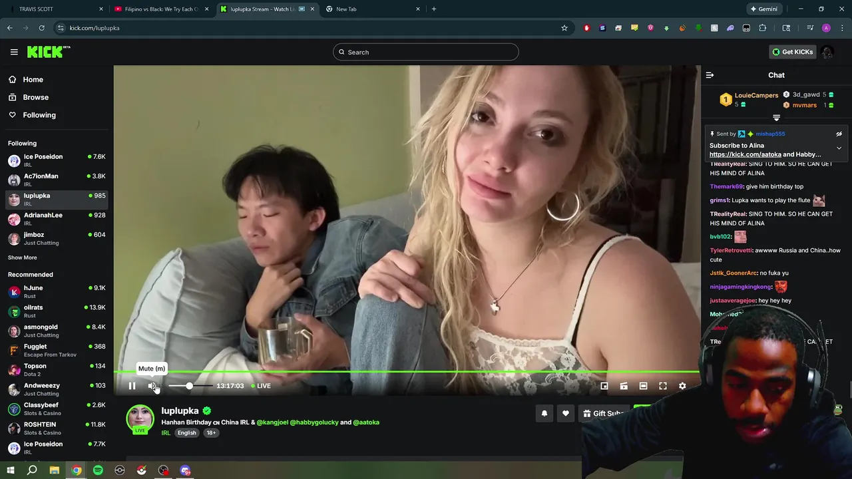Open the Get KICKs button

tap(792, 52)
